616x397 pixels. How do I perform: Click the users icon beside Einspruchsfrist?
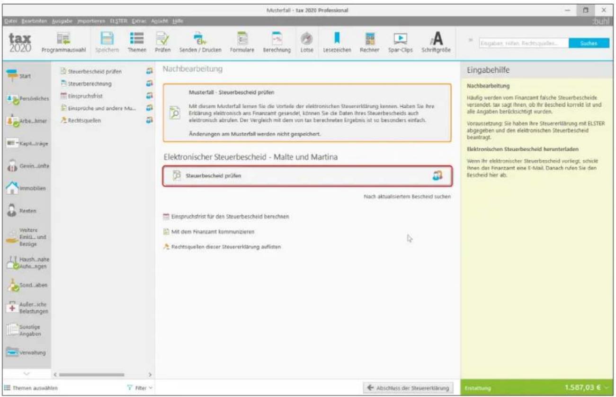[150, 96]
